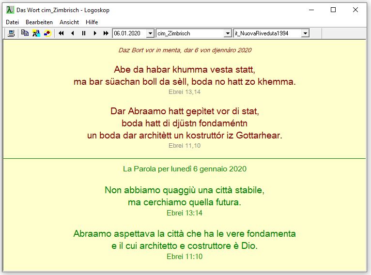Click the print icon in toolbar

tap(11, 33)
